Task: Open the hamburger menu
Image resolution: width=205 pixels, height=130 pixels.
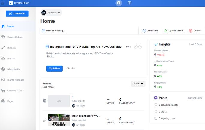Action: coord(2,3)
